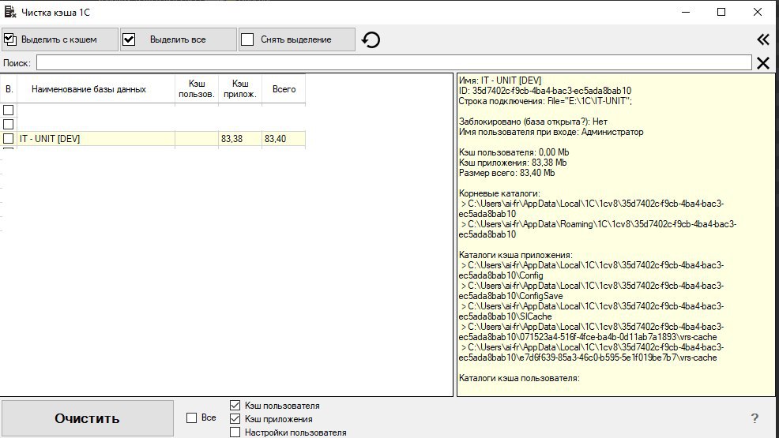Click the 'Заблокировано (база открыта?): Нет' line
Viewport: 779px width, 438px height.
click(x=533, y=122)
